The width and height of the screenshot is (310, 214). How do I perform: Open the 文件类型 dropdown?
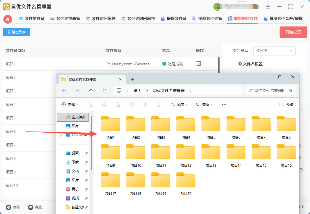(274, 51)
